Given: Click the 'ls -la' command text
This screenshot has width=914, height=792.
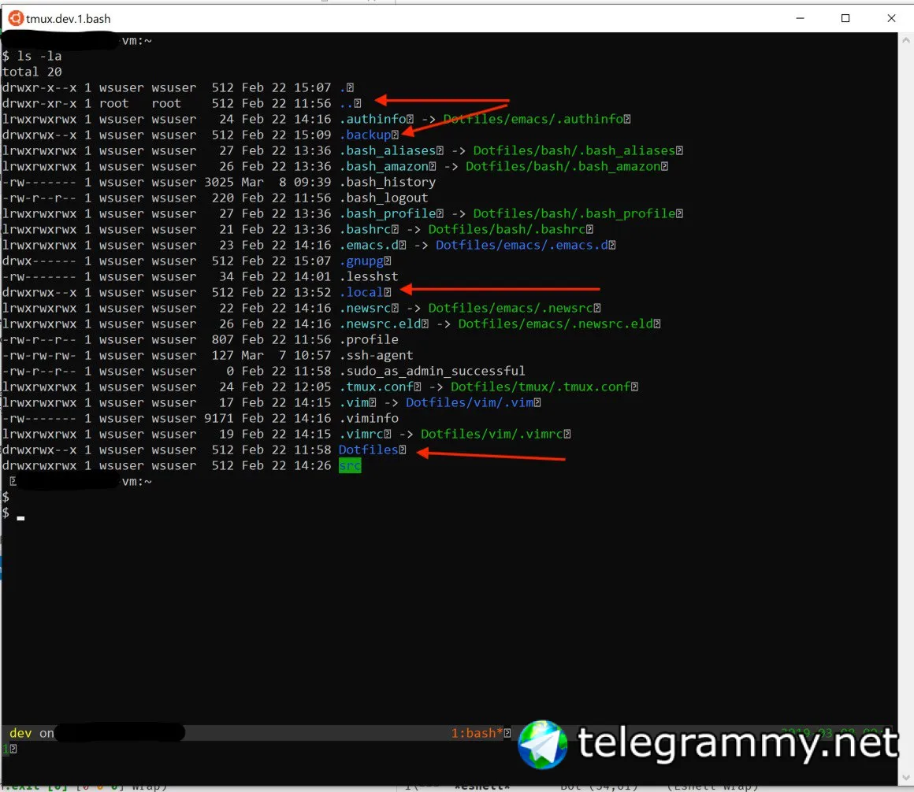Looking at the screenshot, I should point(39,56).
